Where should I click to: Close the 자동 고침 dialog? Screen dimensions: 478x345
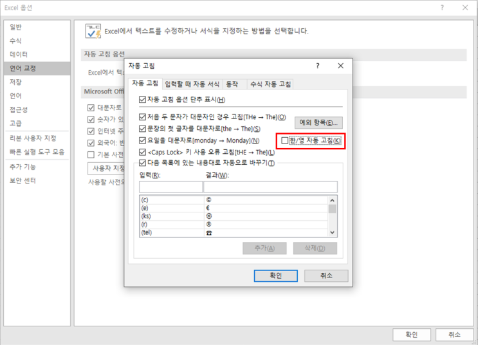coord(340,66)
